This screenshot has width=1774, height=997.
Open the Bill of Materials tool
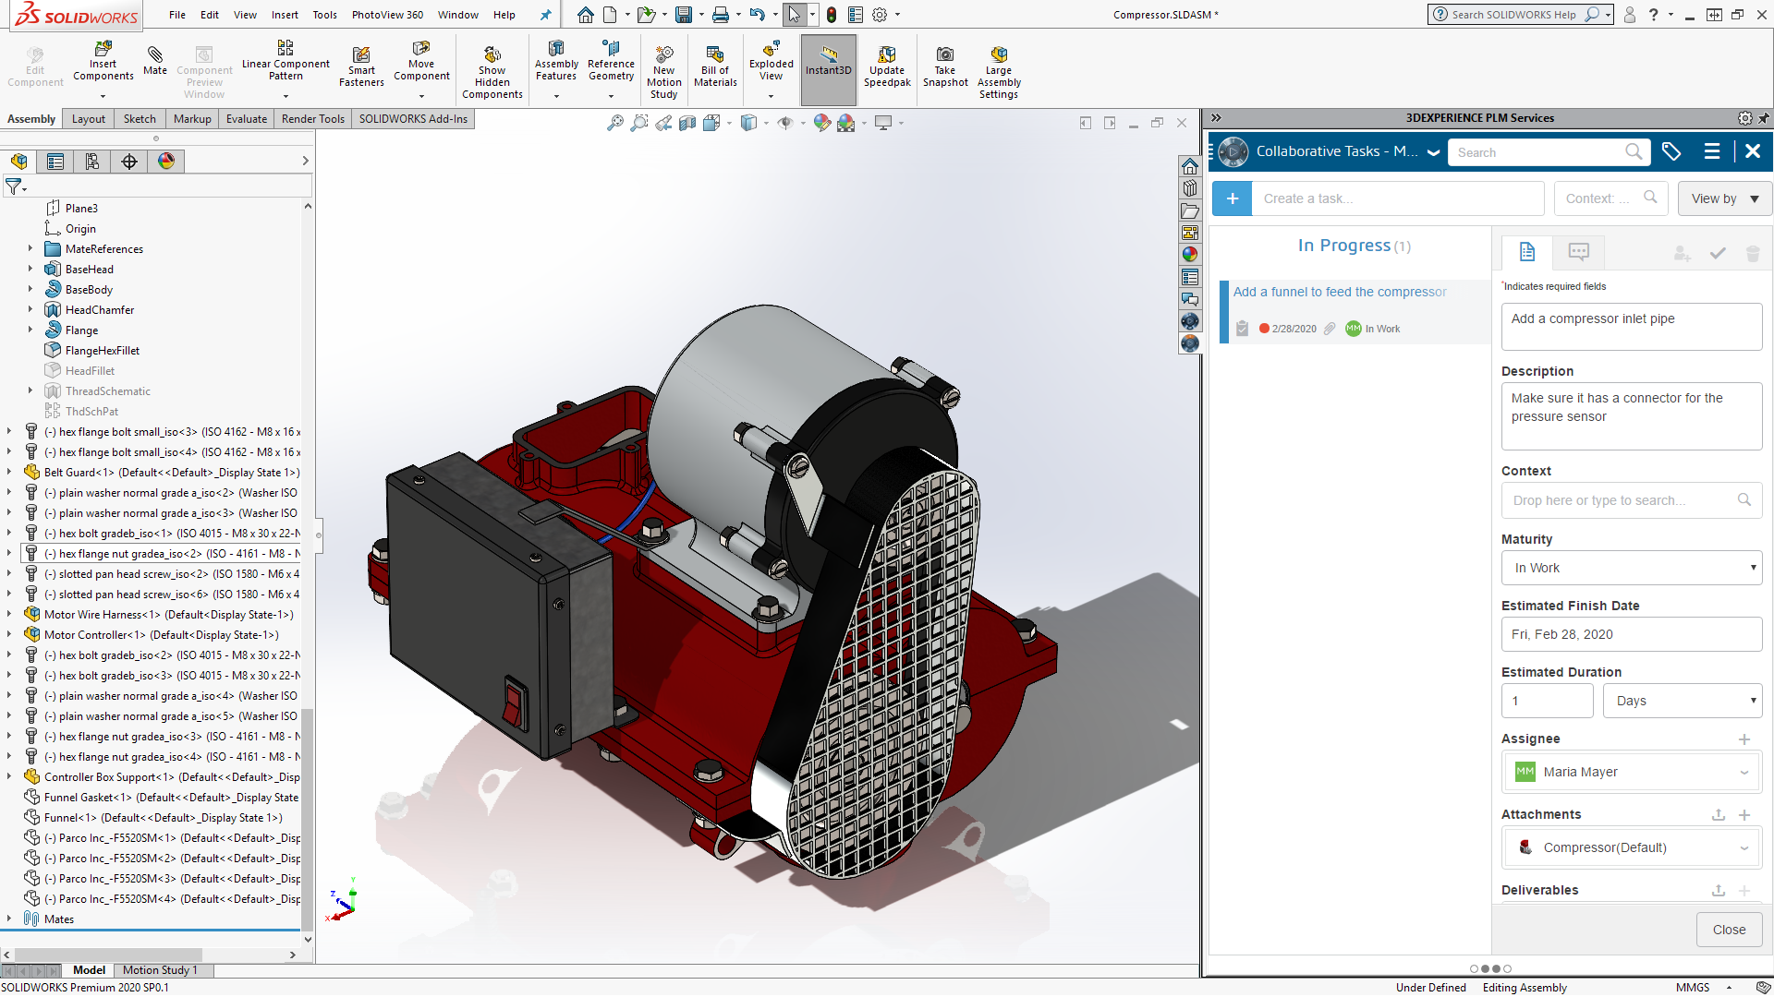click(714, 65)
